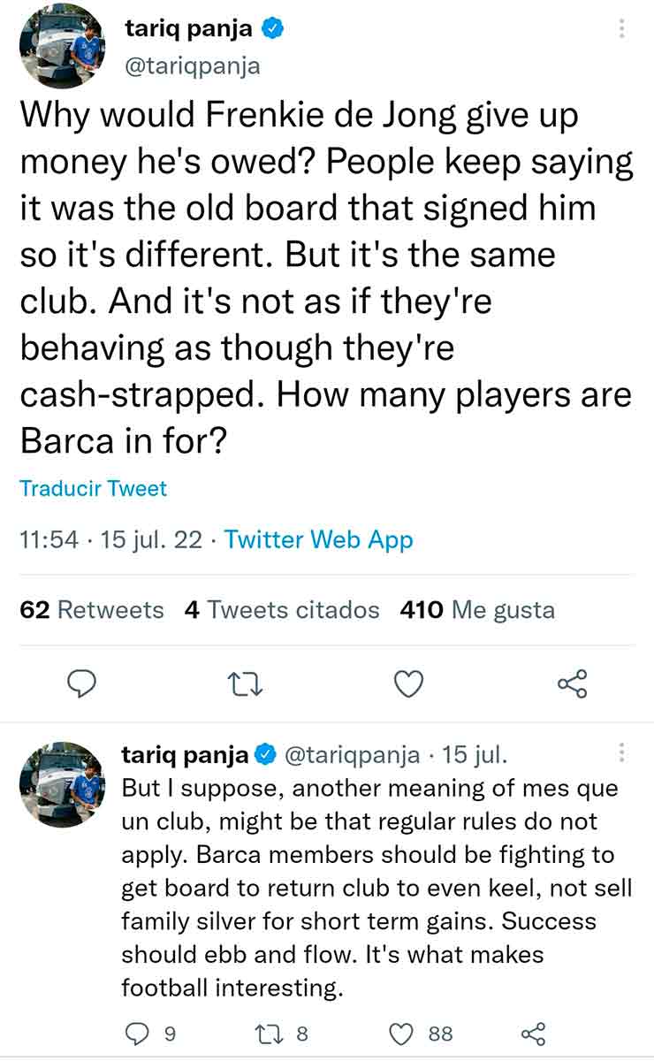
Task: Click the retweet icon under main tweet
Action: tap(245, 683)
